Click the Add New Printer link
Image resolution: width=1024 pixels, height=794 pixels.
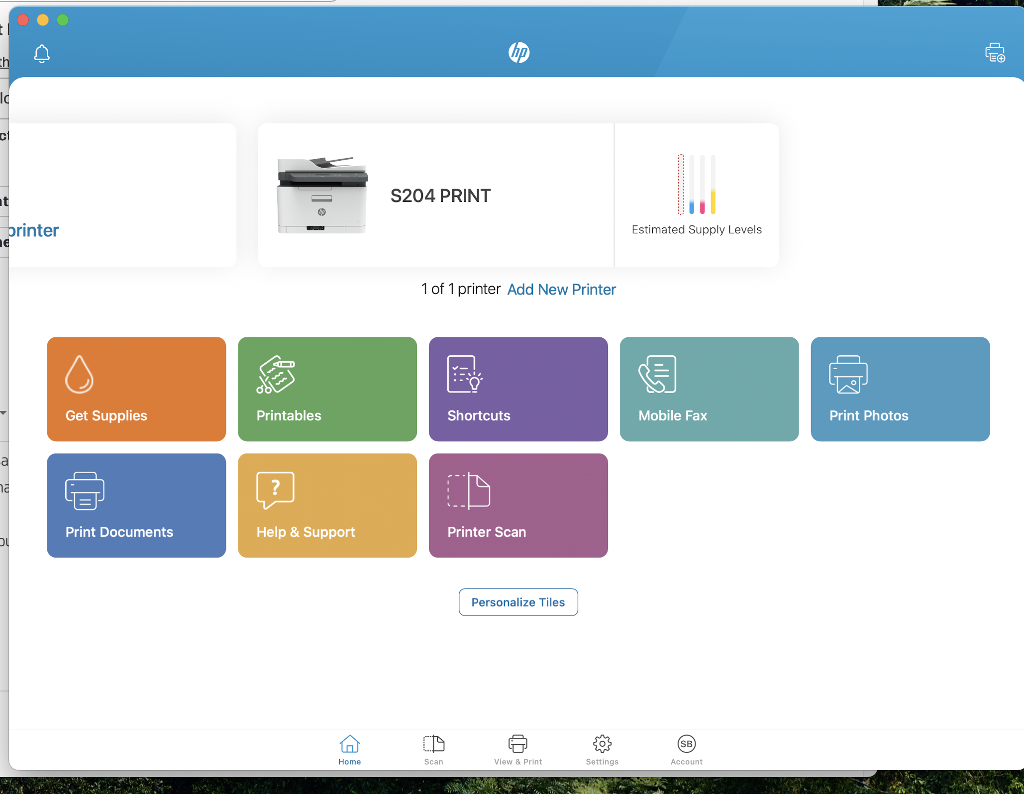(x=561, y=289)
